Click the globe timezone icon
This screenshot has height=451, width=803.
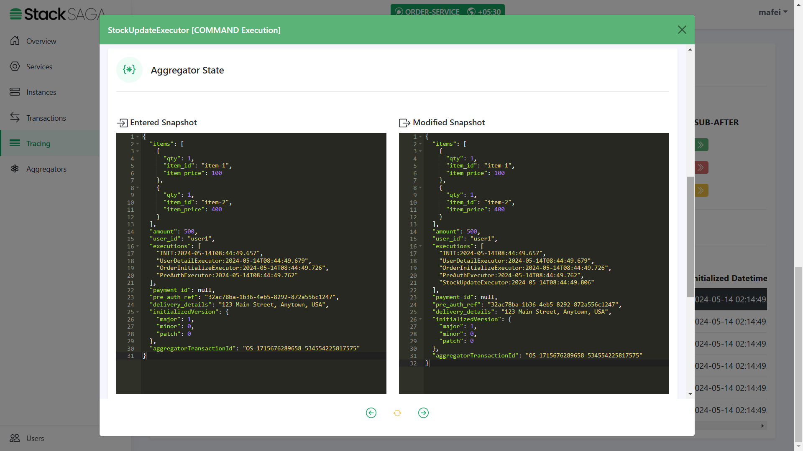click(x=471, y=12)
